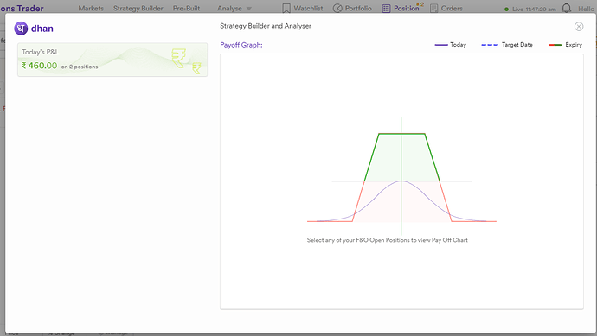Click the Orders document icon
Viewport: 597px width, 336px height.
433,9
